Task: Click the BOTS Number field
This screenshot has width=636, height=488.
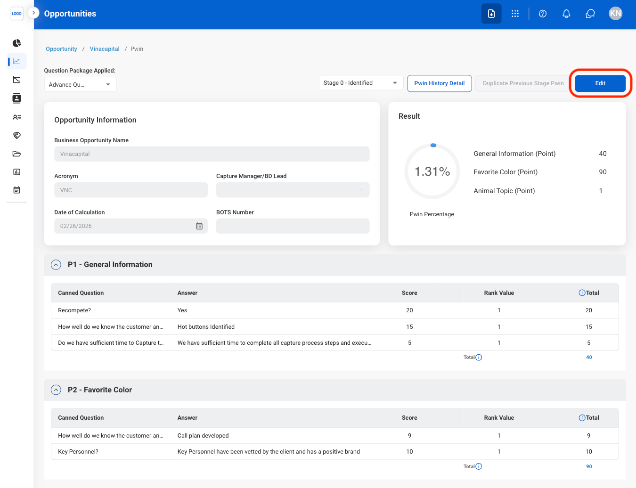Action: pyautogui.click(x=293, y=226)
